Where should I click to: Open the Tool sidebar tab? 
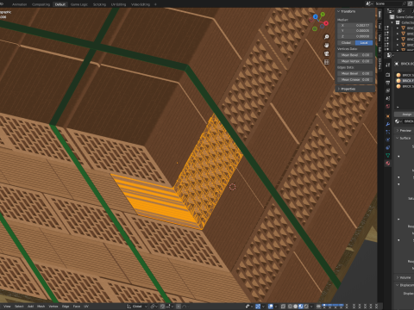379,26
